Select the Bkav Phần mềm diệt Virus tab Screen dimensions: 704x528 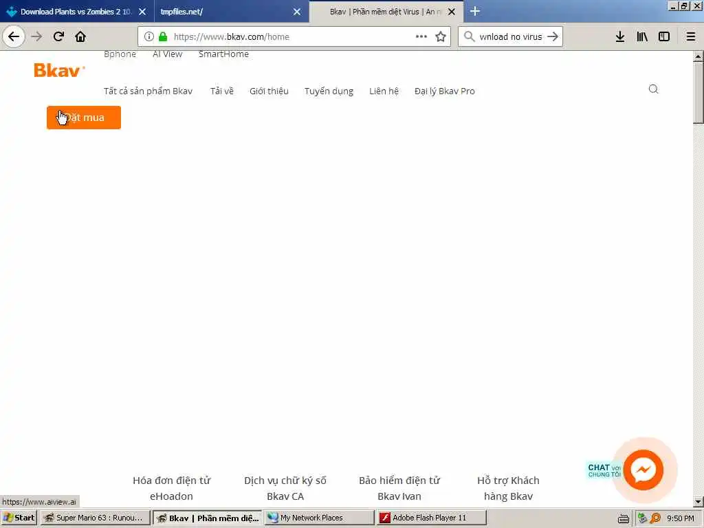point(386,12)
